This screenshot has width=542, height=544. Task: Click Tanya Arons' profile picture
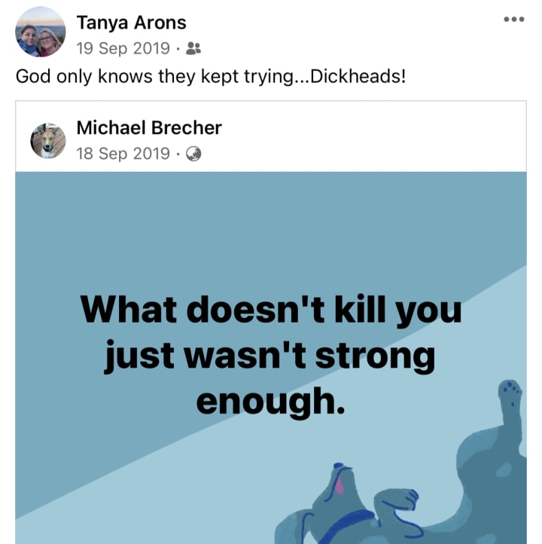pos(40,32)
